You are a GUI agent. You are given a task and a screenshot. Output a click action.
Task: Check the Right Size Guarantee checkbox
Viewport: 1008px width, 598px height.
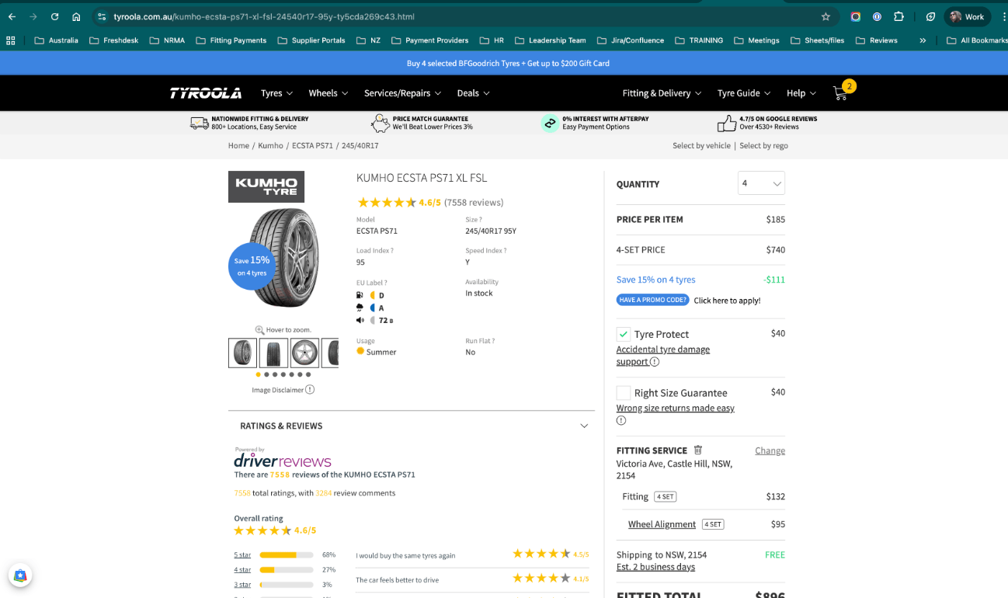tap(624, 393)
